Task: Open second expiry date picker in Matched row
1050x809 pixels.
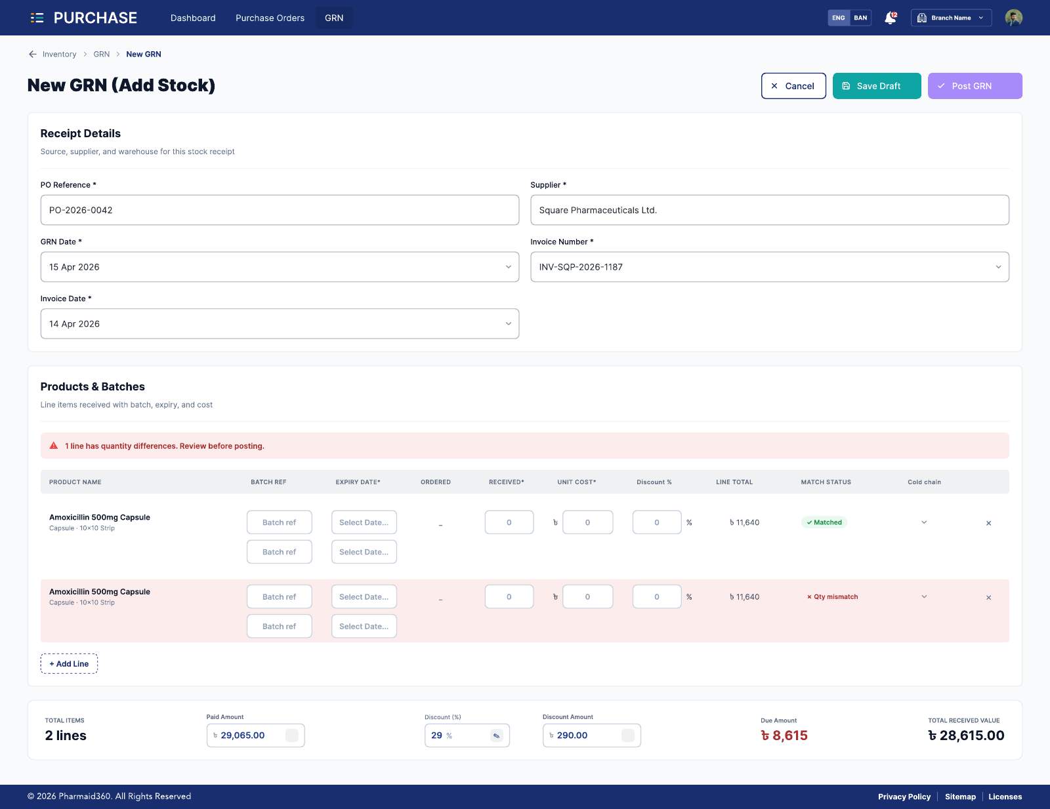Action: [364, 552]
